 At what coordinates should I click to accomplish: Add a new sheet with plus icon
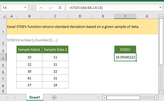tap(54, 98)
